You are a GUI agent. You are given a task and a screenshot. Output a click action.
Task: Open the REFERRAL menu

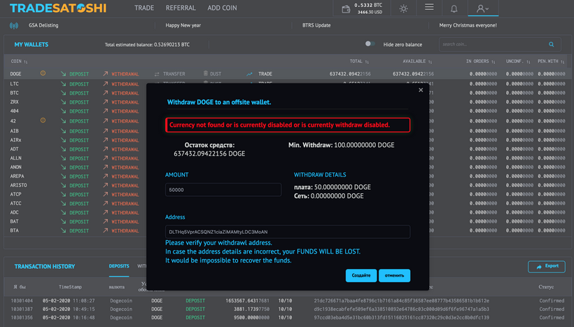pyautogui.click(x=181, y=8)
